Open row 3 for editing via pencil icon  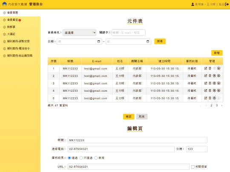click(206, 83)
